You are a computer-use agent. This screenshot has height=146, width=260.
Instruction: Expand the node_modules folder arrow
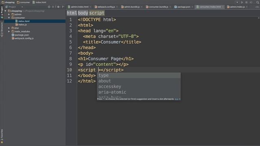click(x=9, y=32)
